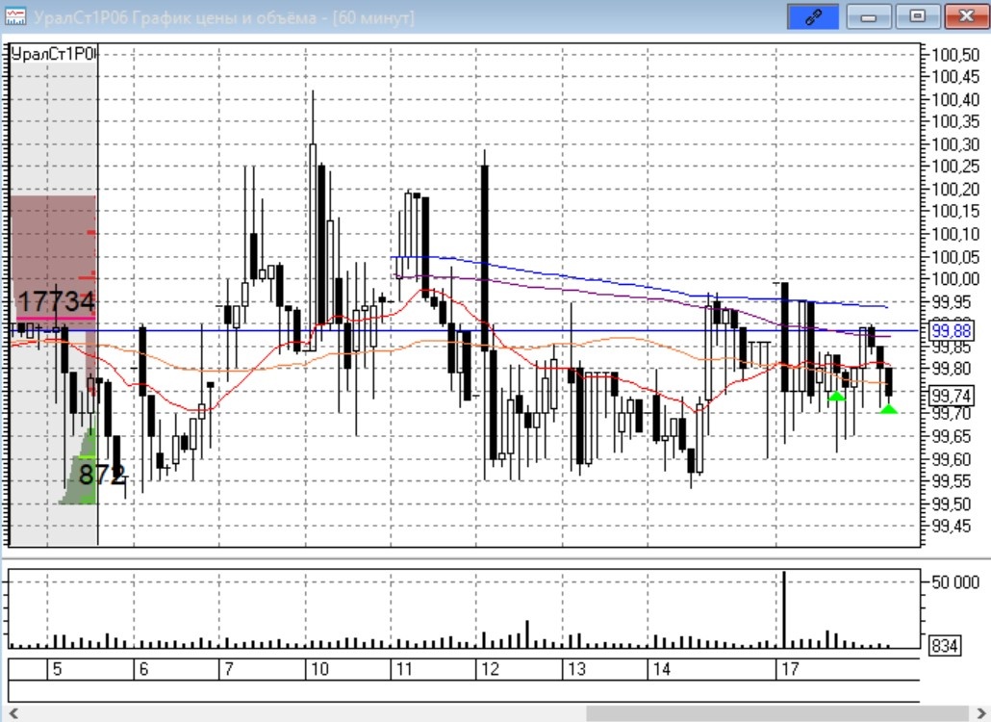
Task: Click date 7 on the time axis
Action: pos(229,669)
